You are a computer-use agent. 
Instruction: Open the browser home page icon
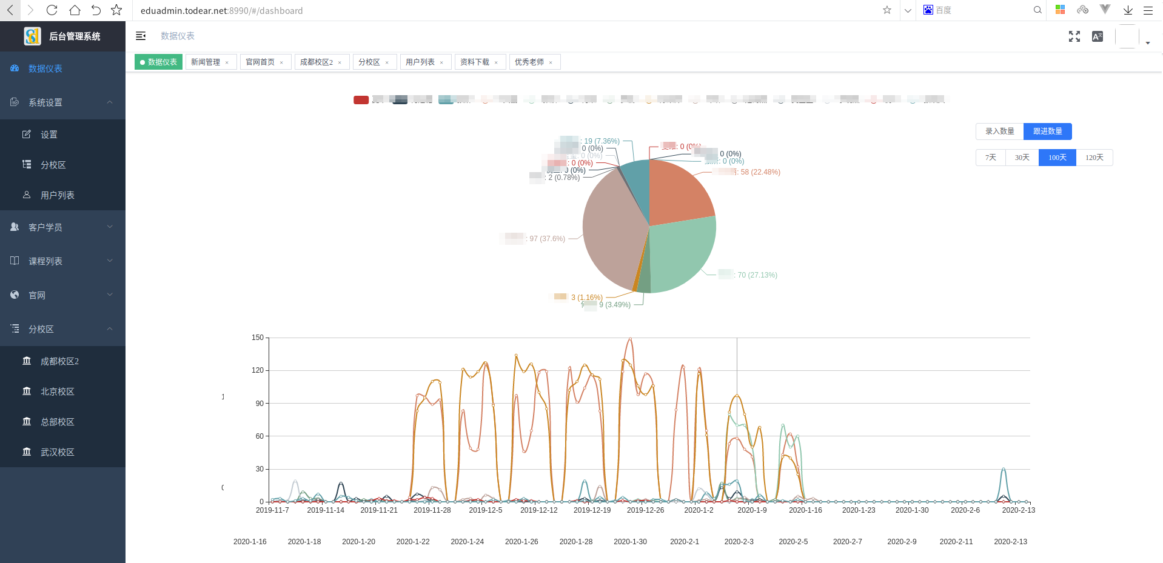tap(75, 10)
